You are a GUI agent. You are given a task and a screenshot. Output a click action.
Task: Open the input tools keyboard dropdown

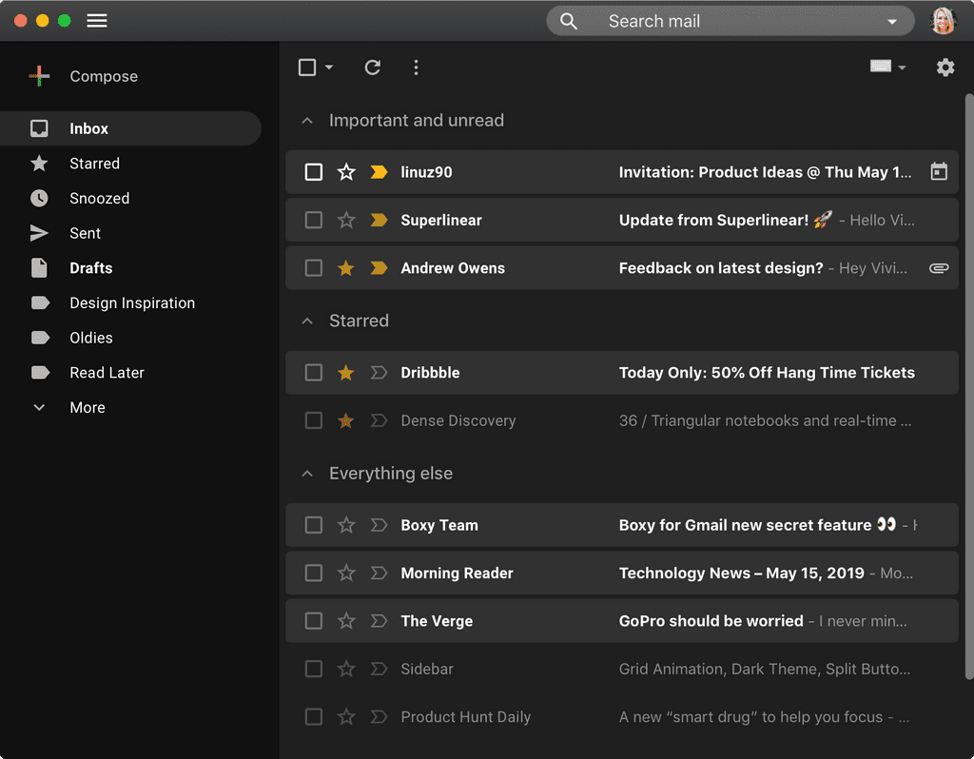pyautogui.click(x=887, y=67)
